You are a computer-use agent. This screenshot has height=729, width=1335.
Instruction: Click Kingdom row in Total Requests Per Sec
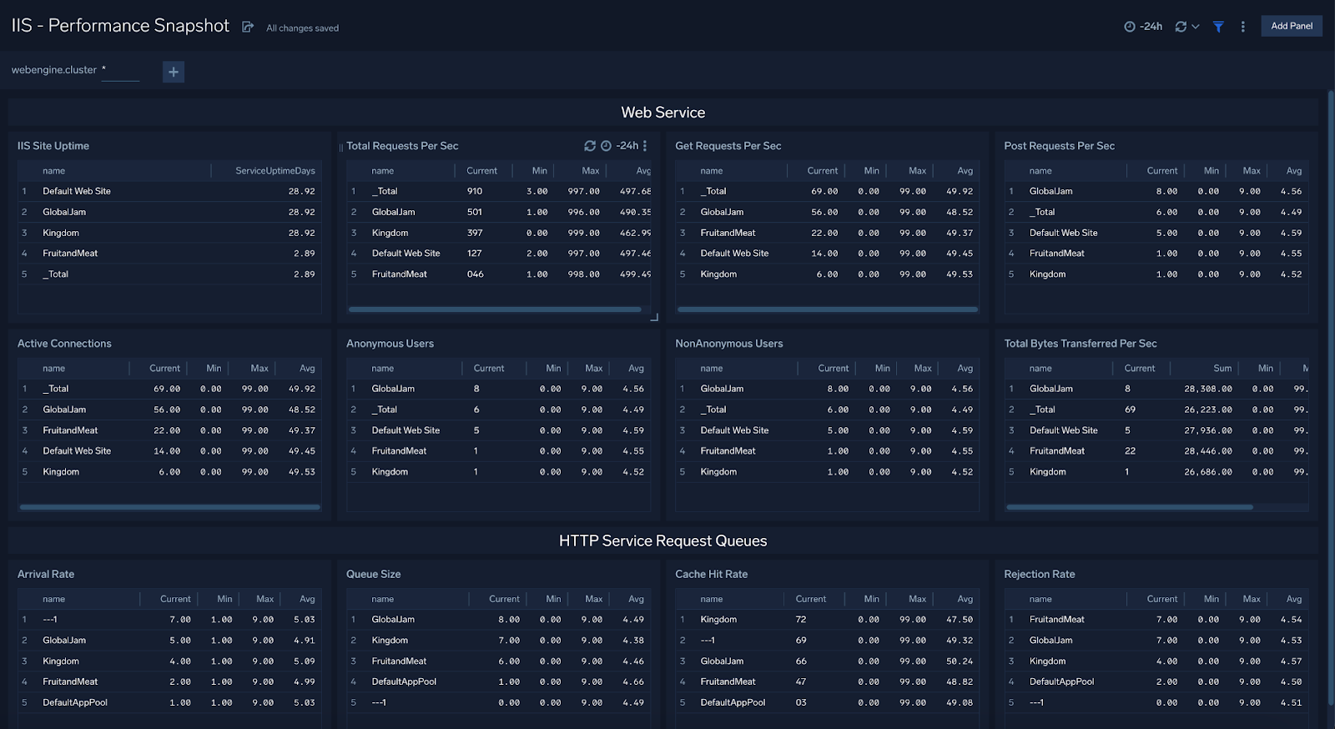click(x=498, y=233)
